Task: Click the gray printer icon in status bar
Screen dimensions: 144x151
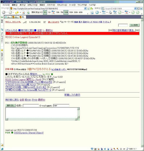Action: [121, 149]
